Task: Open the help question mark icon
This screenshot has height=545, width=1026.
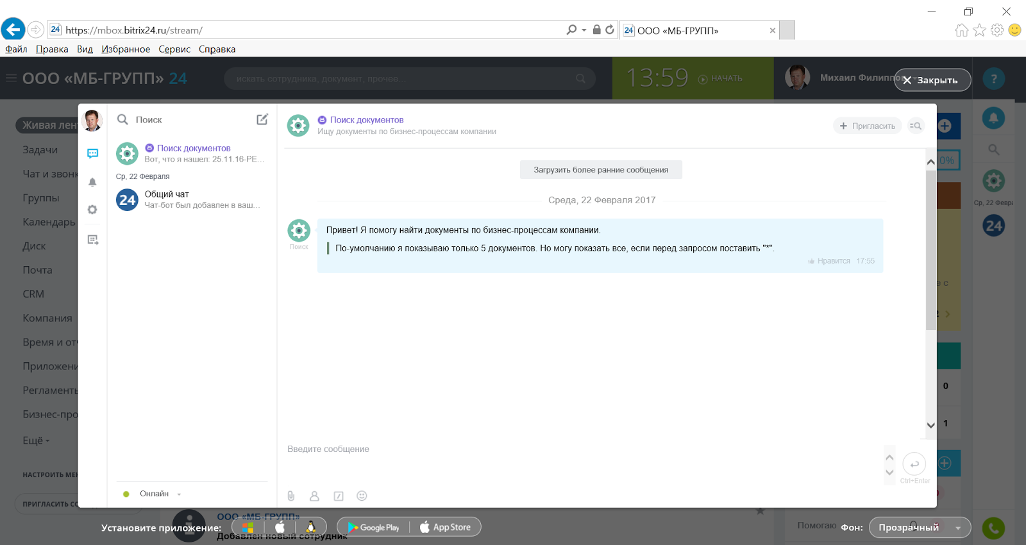Action: 994,79
